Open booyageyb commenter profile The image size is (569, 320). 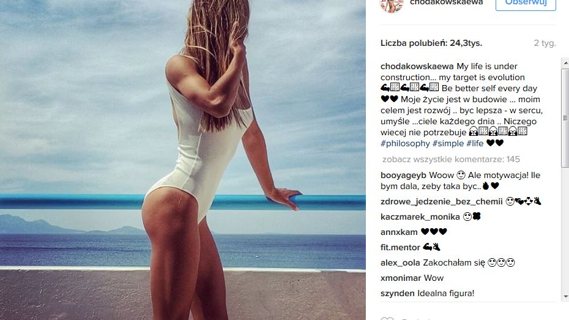point(403,175)
